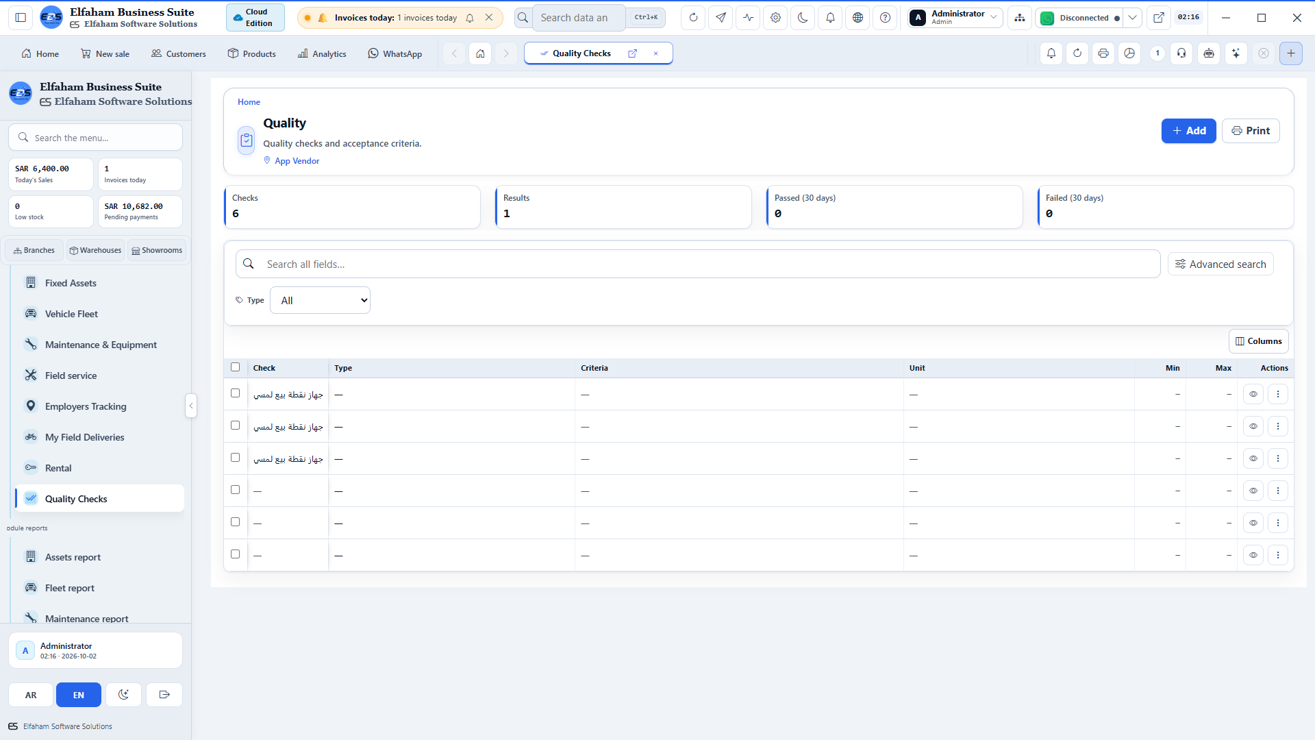The width and height of the screenshot is (1315, 740).
Task: Select Vehicle Fleet in sidebar
Action: [99, 314]
